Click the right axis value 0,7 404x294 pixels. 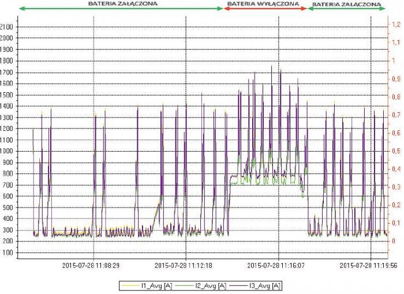pyautogui.click(x=396, y=115)
